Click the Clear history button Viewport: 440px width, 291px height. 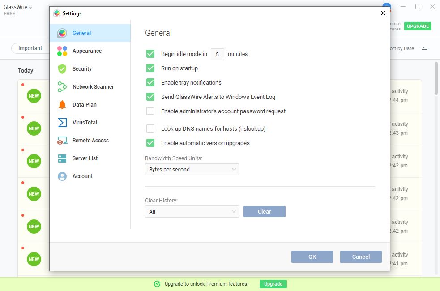[265, 212]
